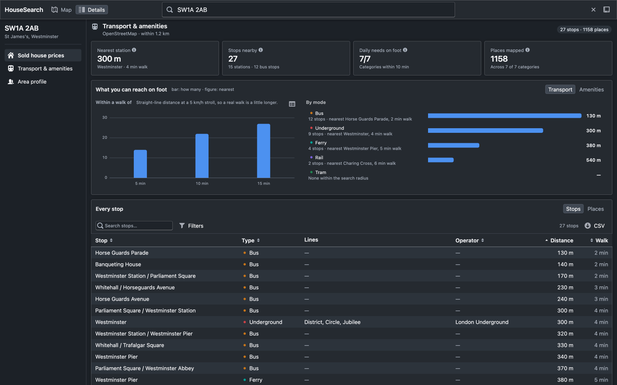Click the London Underground operator cell

click(x=482, y=322)
